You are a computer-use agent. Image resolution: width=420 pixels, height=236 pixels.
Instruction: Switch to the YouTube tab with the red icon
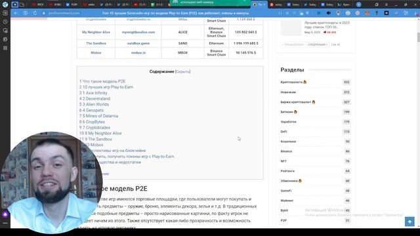pyautogui.click(x=140, y=5)
